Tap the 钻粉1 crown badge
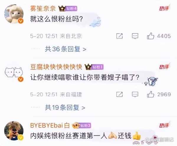Viewport: 177px width, 146px height. [94, 67]
